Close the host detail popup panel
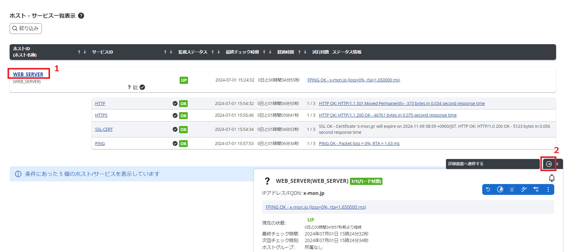Viewport: 566px width, 252px height. coord(558,164)
